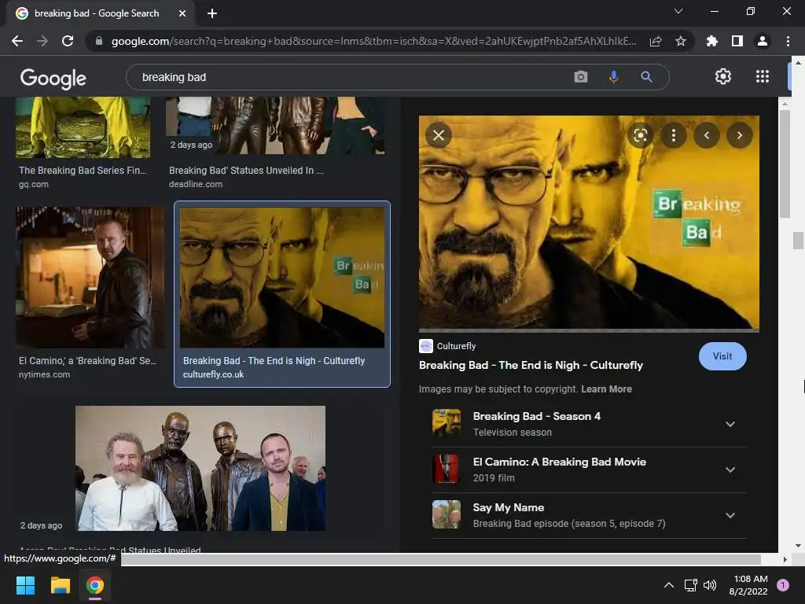Expand the Say My Name episode row
Viewport: 805px width, 604px height.
click(x=589, y=515)
